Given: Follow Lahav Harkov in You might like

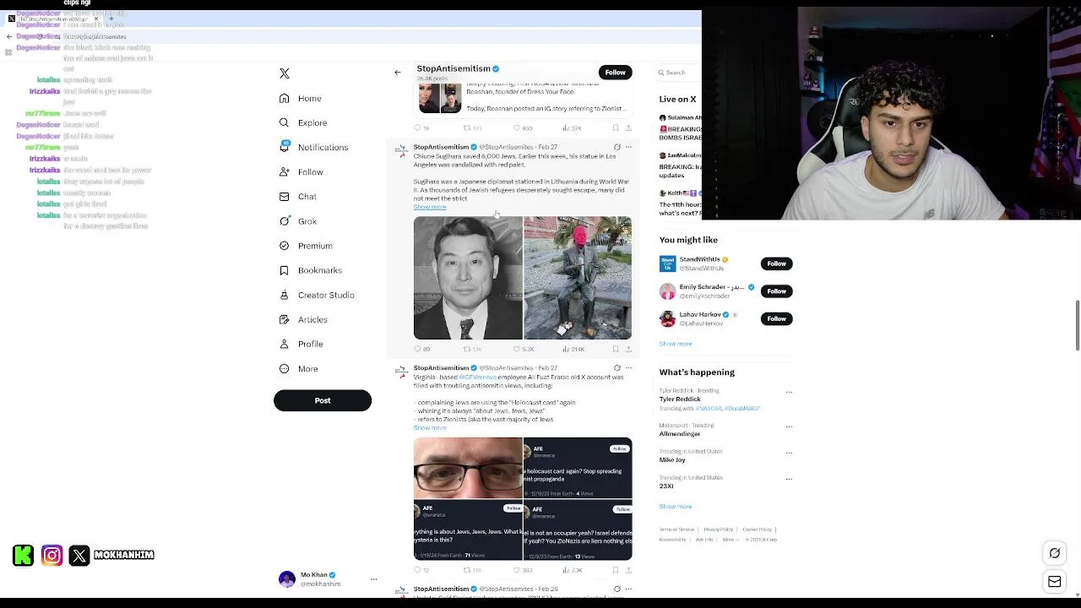Looking at the screenshot, I should click(776, 318).
